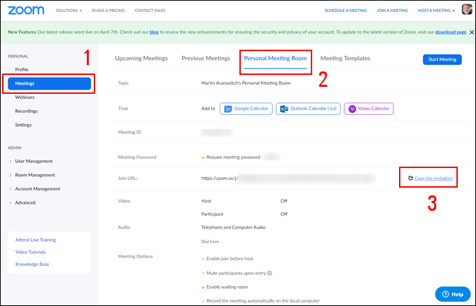This screenshot has width=476, height=306.
Task: Add meeting to Outlook Calendar (.ics)
Action: (308, 109)
